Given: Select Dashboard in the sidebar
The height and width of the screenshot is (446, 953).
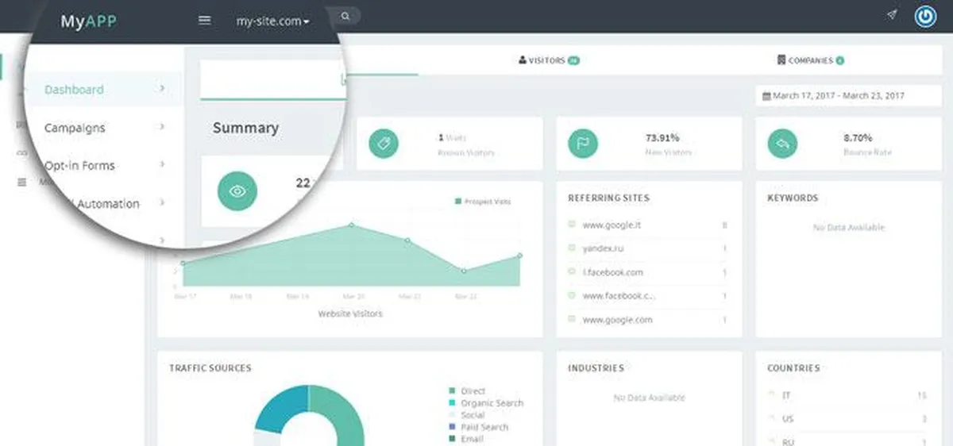Looking at the screenshot, I should 74,90.
